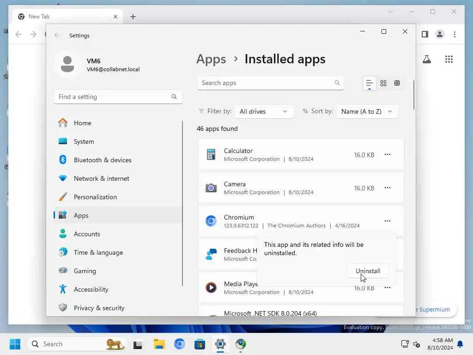Open Home settings in sidebar
The width and height of the screenshot is (473, 355).
(118, 123)
